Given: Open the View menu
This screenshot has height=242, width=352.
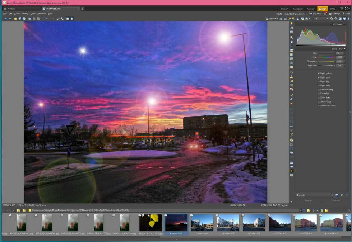Looking at the screenshot, I should [50, 14].
